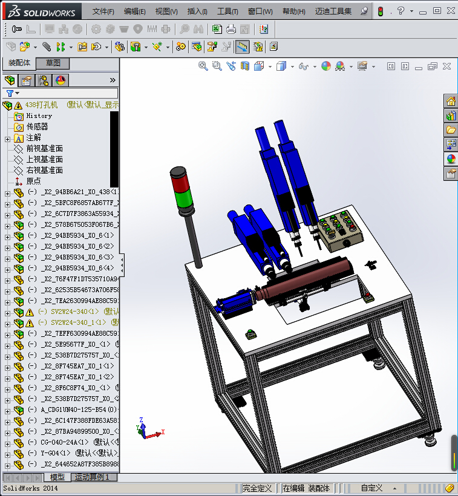The height and width of the screenshot is (496, 458).
Task: Click the Hide/Show Items glasses icon
Action: (304, 66)
